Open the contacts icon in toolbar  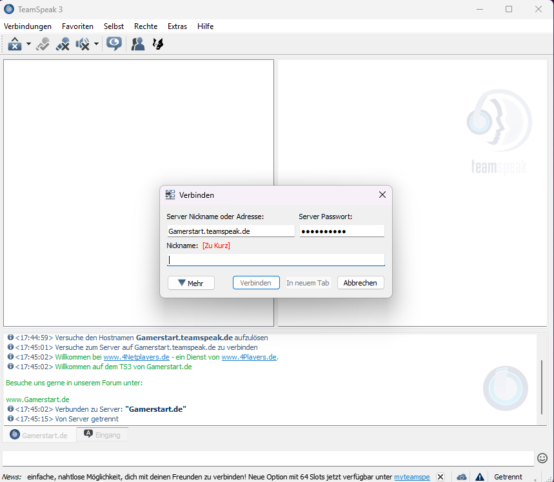[x=137, y=44]
